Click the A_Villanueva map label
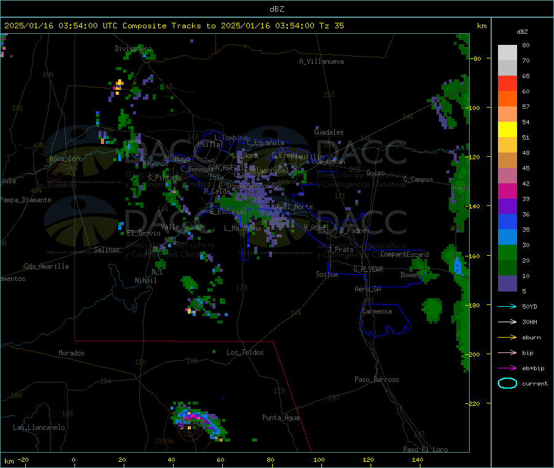The image size is (554, 468). pos(321,61)
